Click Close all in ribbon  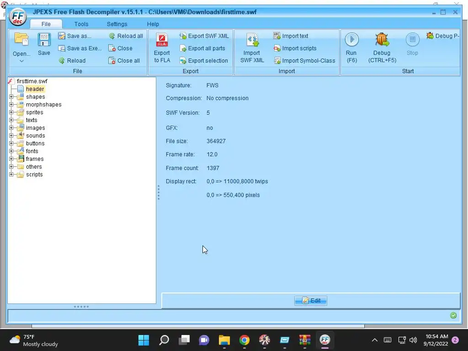click(124, 61)
